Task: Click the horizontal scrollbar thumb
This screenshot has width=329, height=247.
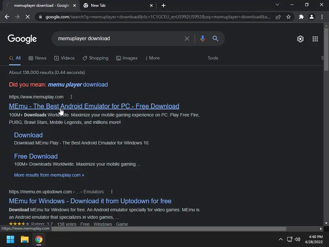Action: [169, 229]
